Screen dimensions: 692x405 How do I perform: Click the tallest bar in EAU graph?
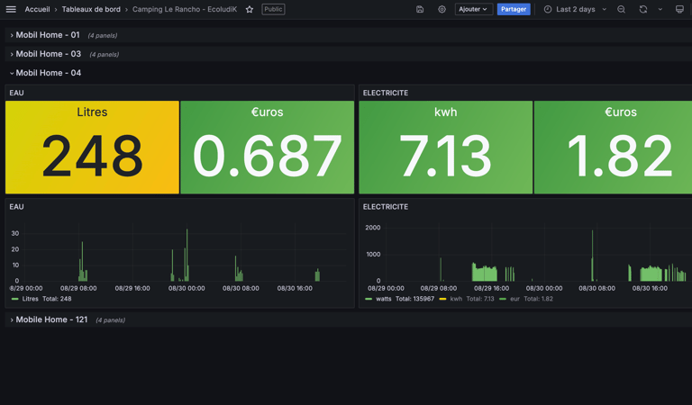(187, 255)
